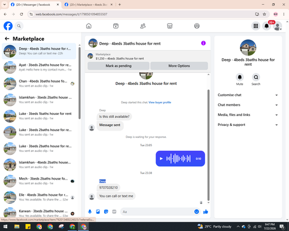The image size is (289, 231).
Task: Open account avatar menu
Action: tap(277, 26)
